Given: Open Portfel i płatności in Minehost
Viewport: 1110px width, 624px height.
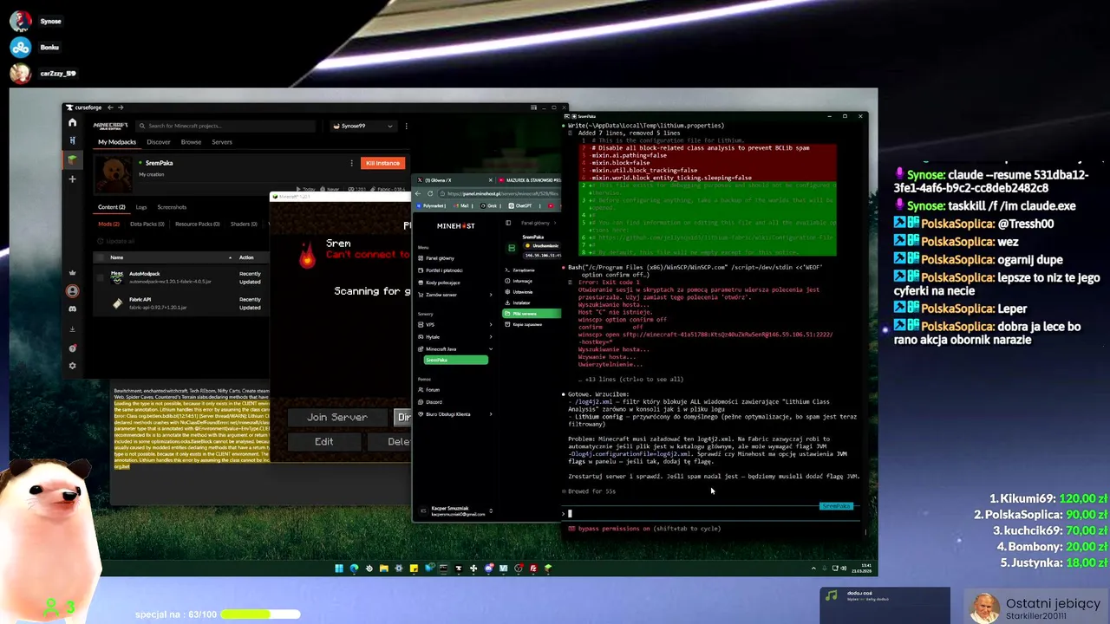Looking at the screenshot, I should tap(442, 270).
